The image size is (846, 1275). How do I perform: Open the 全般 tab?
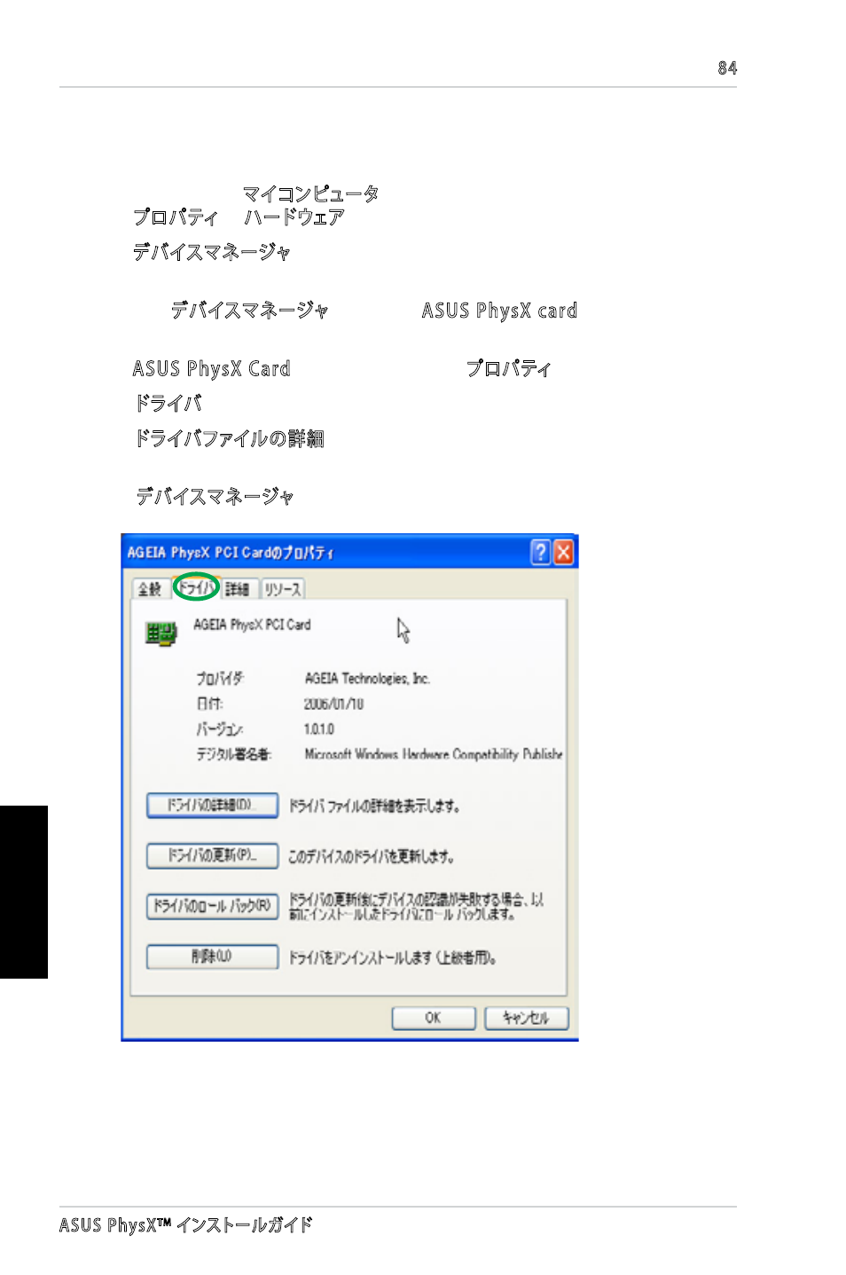(149, 588)
